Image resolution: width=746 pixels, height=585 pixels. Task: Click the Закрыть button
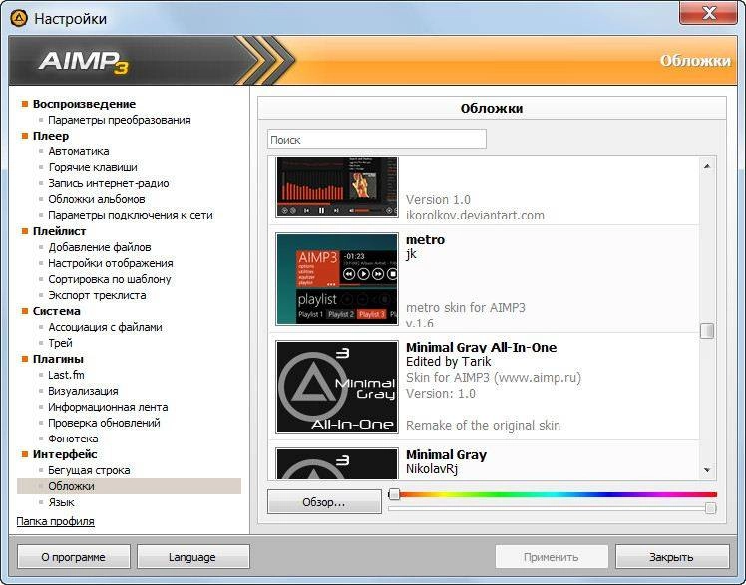(671, 556)
